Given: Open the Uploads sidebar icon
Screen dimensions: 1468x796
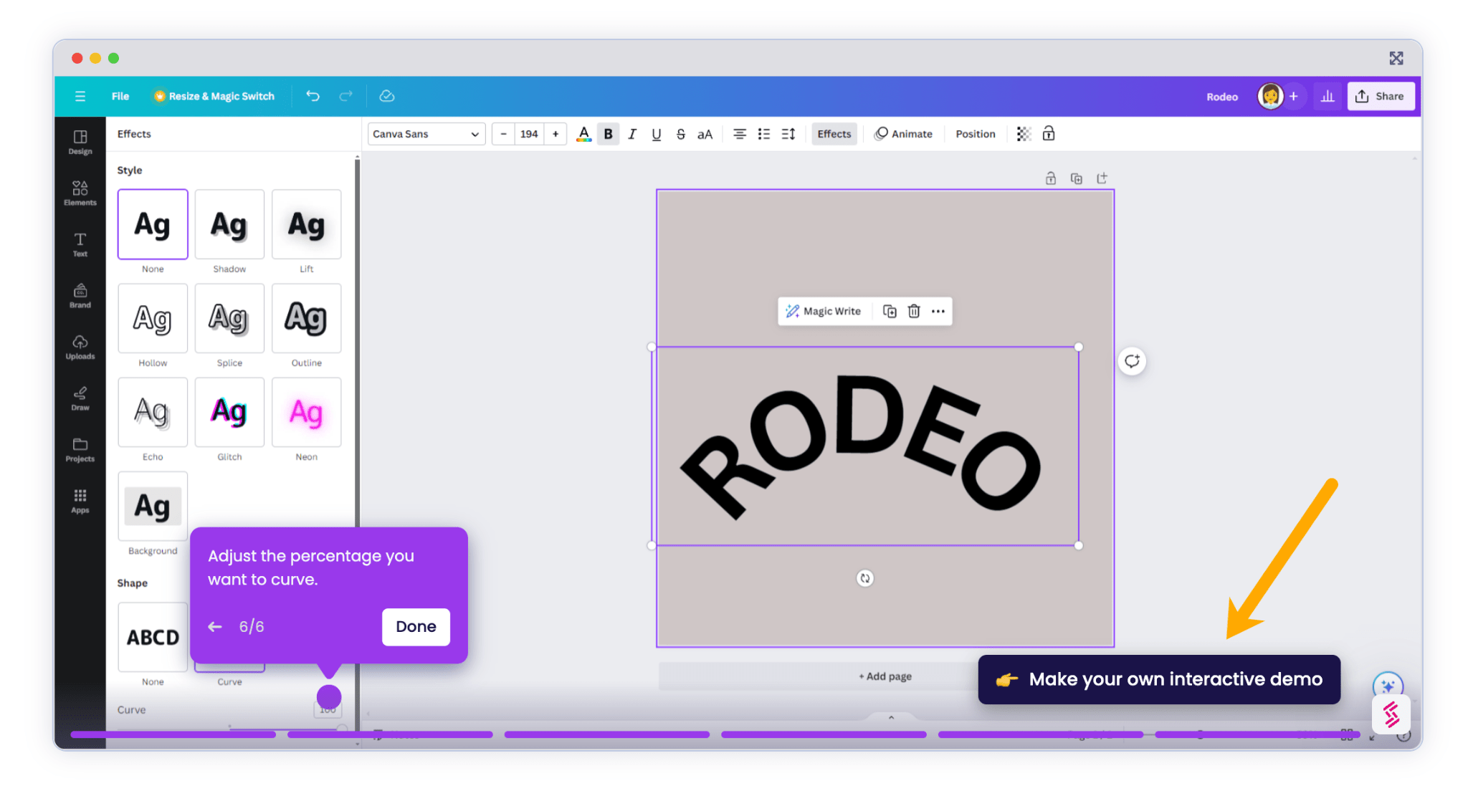Looking at the screenshot, I should [x=80, y=346].
